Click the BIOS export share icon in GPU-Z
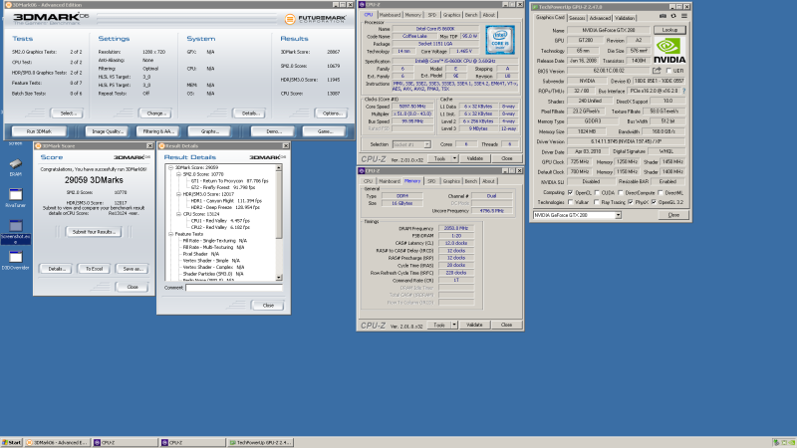The image size is (797, 448). point(657,71)
